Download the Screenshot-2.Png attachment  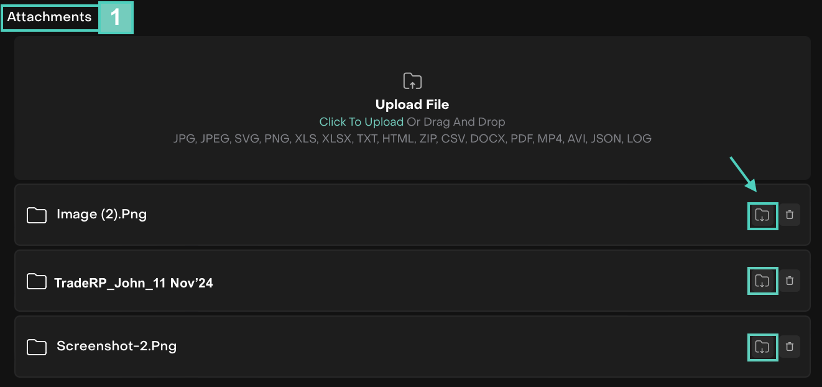tap(762, 347)
